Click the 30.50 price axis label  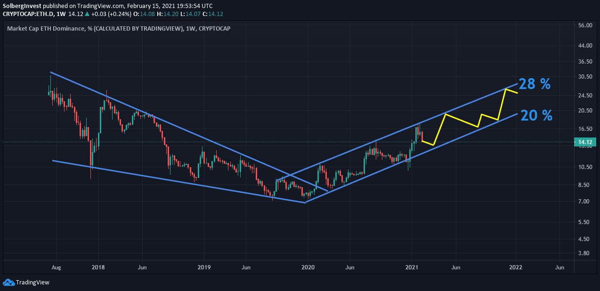(585, 77)
